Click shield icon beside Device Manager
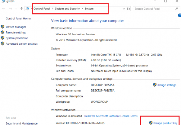Screen dimensions: 181x125 click(2, 27)
